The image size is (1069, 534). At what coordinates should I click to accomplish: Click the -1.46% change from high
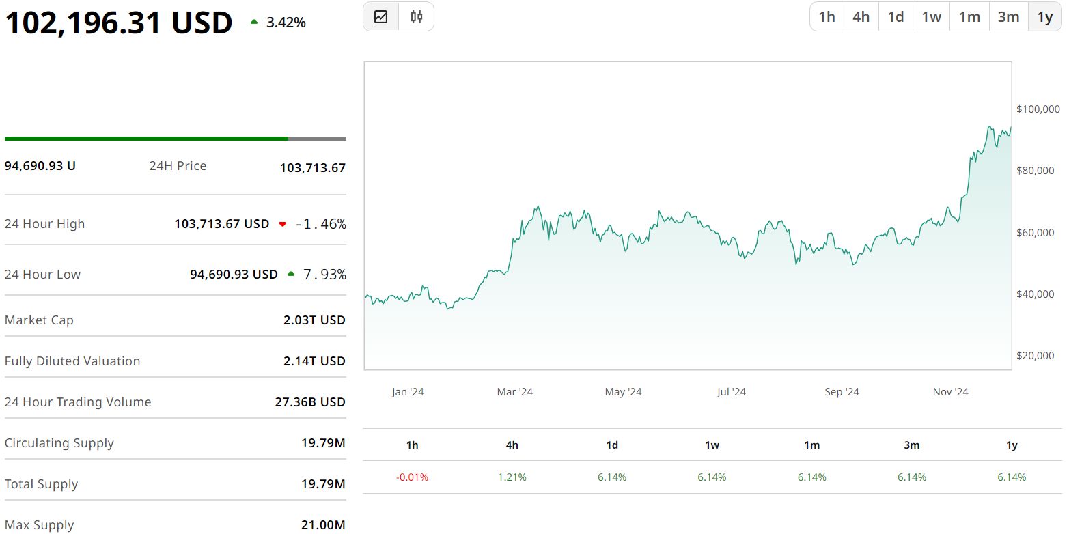[x=321, y=224]
